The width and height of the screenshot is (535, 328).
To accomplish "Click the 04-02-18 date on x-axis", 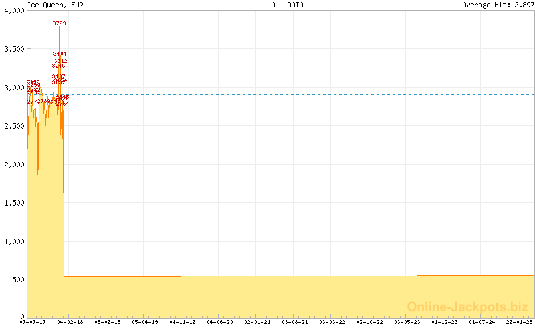I will coord(70,322).
